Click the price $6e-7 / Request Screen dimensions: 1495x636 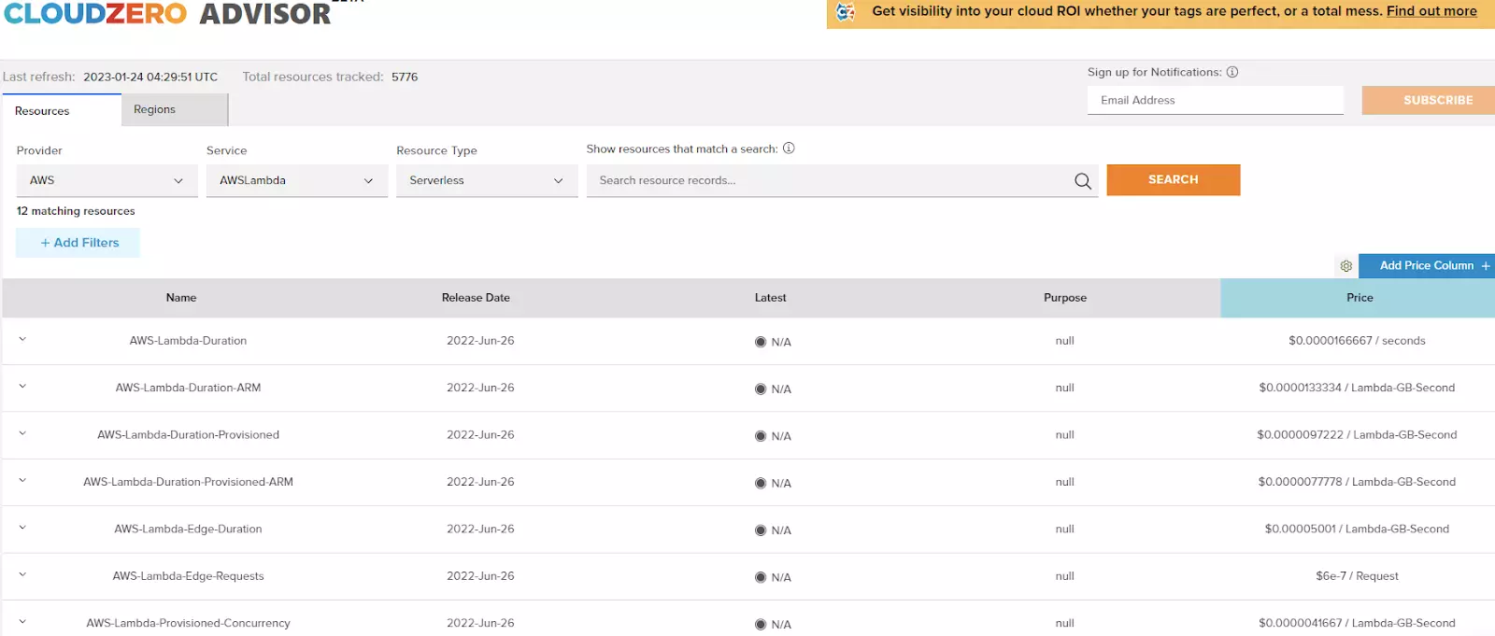tap(1357, 576)
